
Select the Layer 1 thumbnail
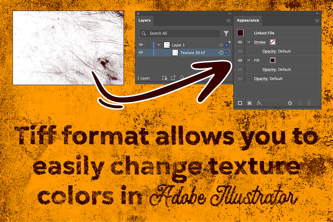coord(167,45)
